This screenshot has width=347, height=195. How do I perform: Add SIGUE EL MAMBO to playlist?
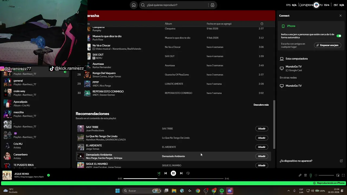click(262, 165)
